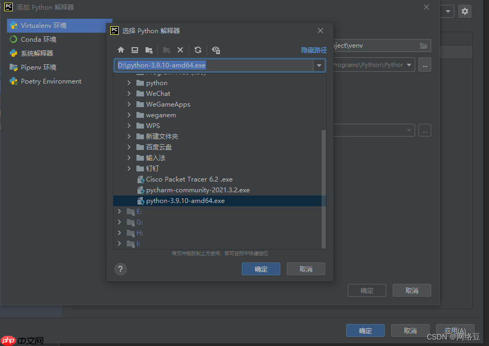Click the lower ... browse button

click(425, 131)
